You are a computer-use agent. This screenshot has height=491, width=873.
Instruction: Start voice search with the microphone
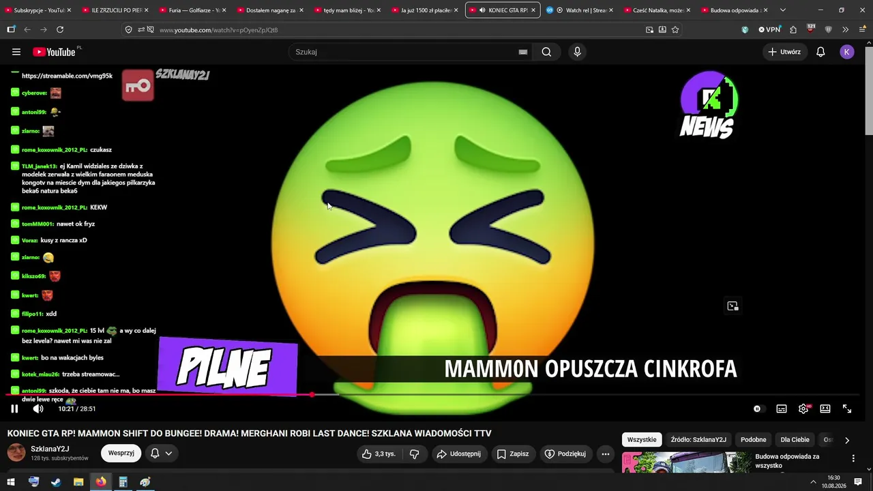578,52
